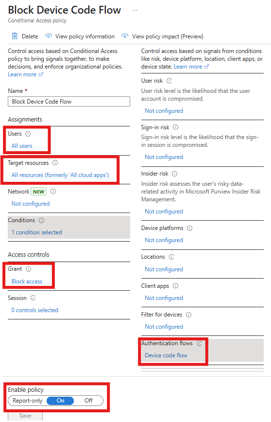This screenshot has width=271, height=422.
Task: Turn Enable policy Off
Action: (x=88, y=401)
